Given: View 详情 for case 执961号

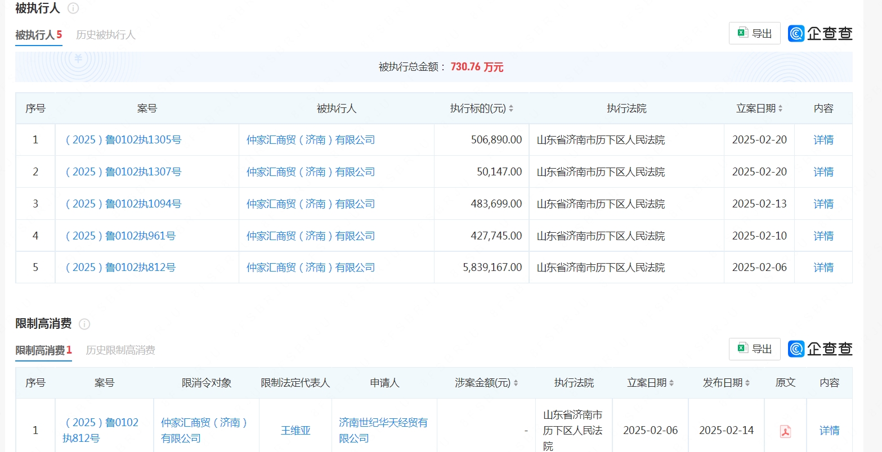Looking at the screenshot, I should (823, 236).
